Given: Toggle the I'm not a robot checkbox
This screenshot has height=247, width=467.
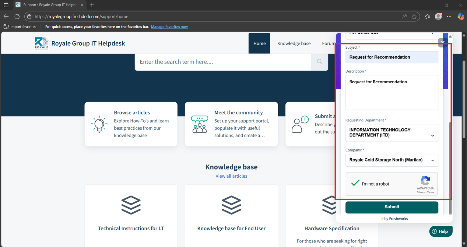Looking at the screenshot, I should [355, 183].
